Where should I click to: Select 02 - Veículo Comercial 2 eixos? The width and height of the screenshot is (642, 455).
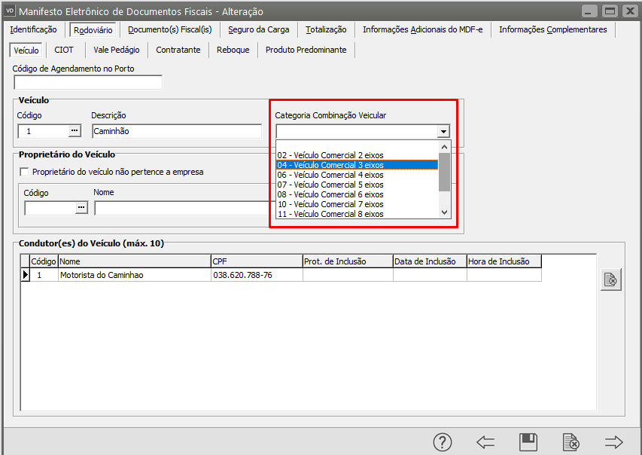tap(357, 155)
